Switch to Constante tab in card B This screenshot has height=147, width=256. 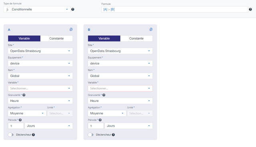point(136,38)
